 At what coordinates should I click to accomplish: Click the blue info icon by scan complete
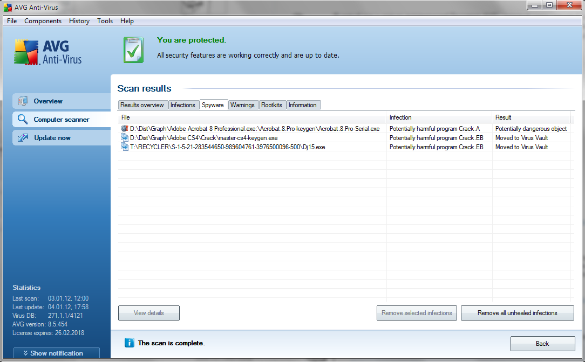tap(129, 343)
